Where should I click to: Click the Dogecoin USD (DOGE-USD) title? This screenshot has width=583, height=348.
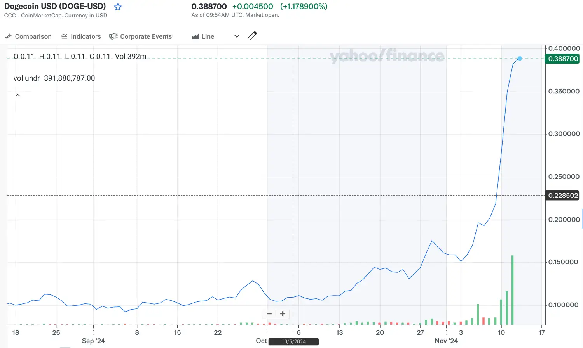pos(55,6)
